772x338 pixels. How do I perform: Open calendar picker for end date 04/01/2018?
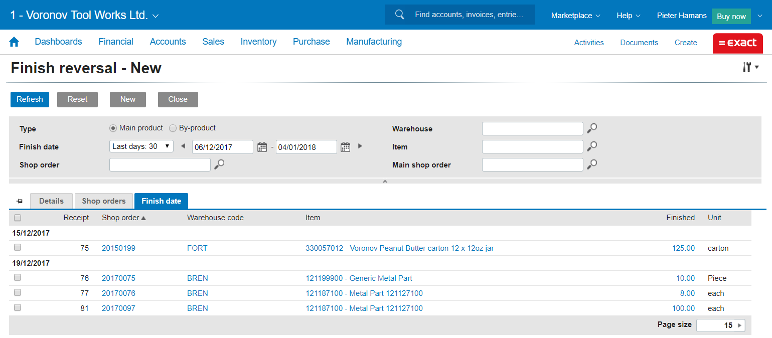pos(345,147)
